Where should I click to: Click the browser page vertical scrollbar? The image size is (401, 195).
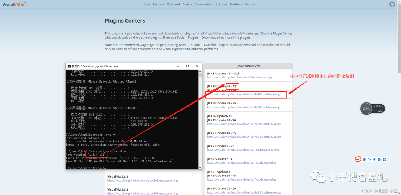[x=399, y=97]
